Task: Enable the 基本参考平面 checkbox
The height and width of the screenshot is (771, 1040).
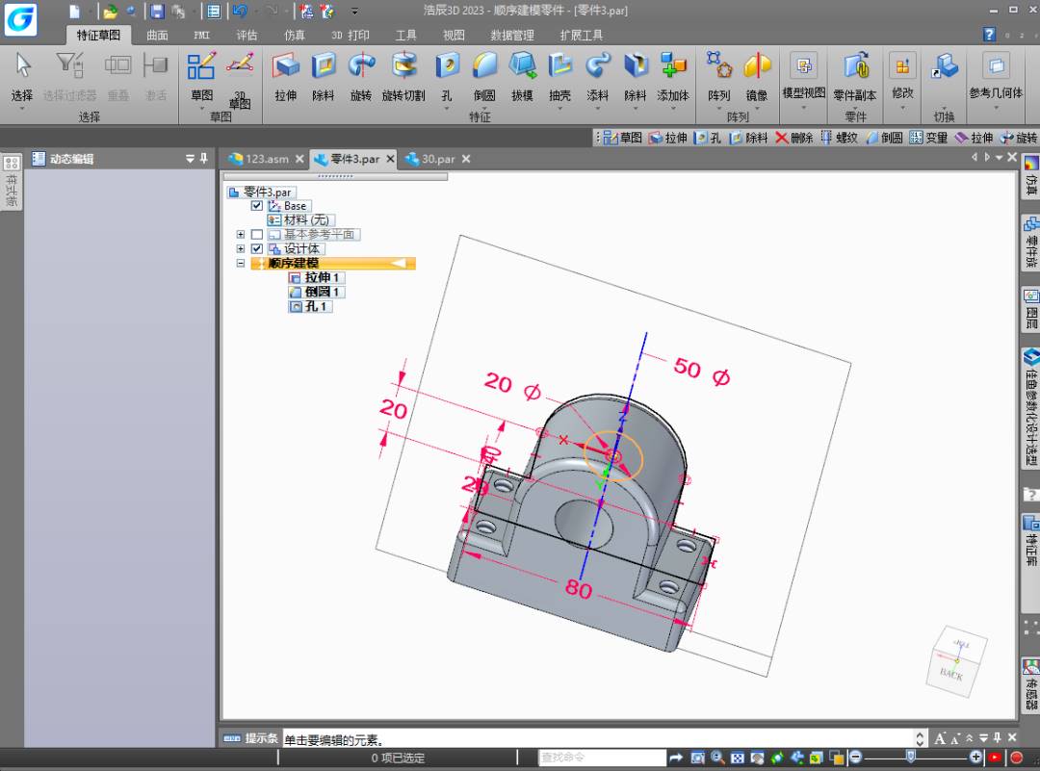Action: [x=256, y=235]
